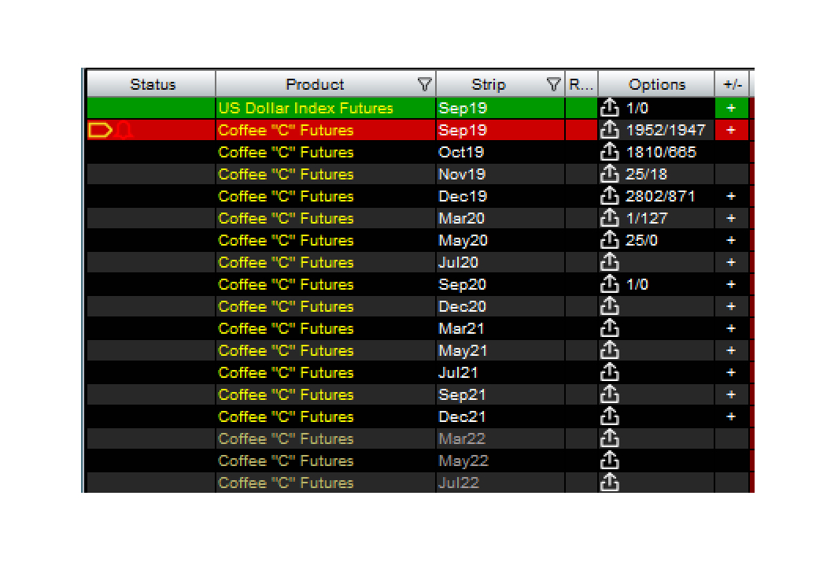Expand the Coffee Sep20 plus sign
This screenshot has height=566, width=827.
(x=731, y=284)
